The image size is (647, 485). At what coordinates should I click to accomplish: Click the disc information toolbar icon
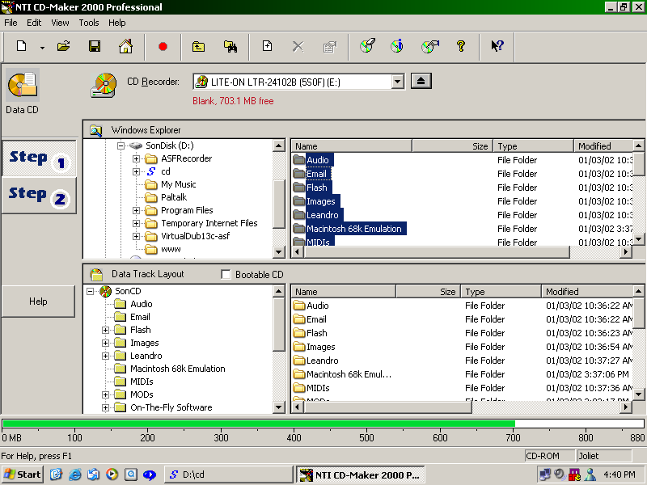point(396,47)
